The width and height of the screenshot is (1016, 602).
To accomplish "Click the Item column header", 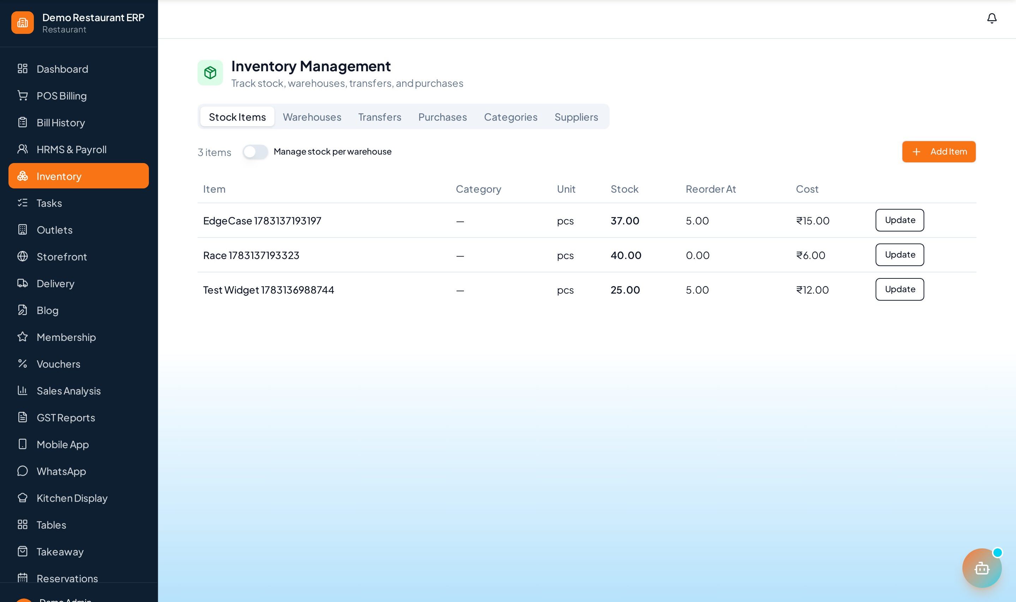I will [x=214, y=189].
